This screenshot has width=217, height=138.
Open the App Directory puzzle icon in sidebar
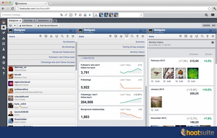pyautogui.click(x=3, y=57)
